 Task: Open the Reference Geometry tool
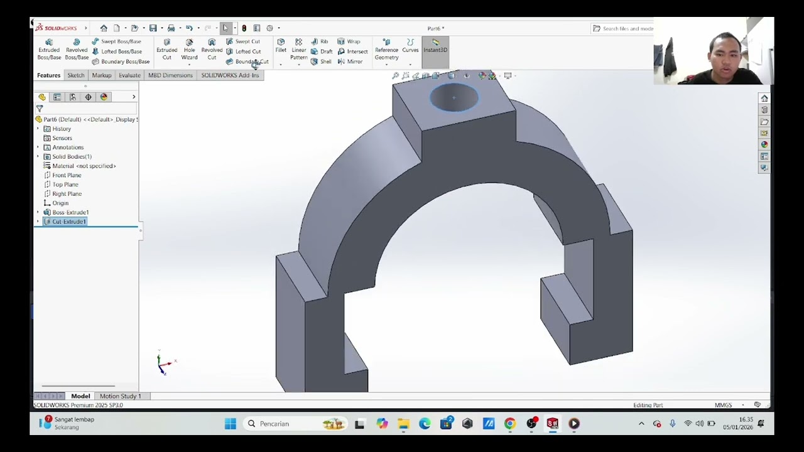click(x=386, y=50)
